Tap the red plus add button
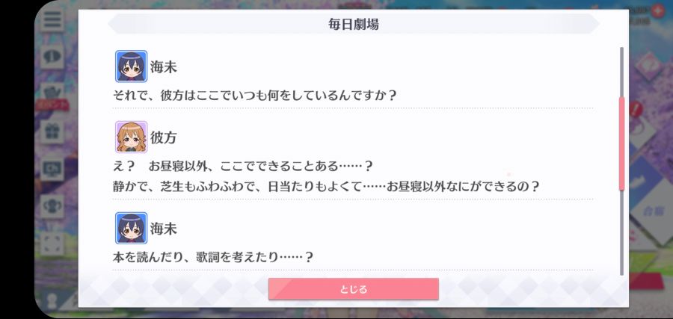This screenshot has width=673, height=319. point(657,10)
